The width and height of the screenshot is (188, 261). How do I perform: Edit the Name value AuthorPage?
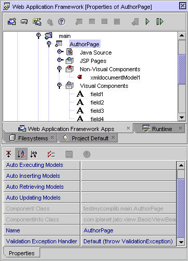click(x=129, y=231)
